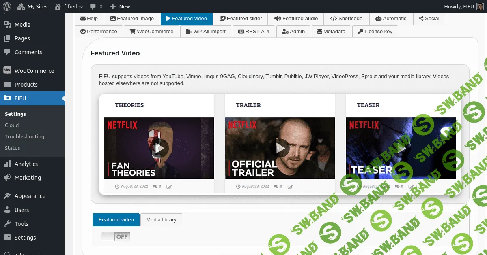Click the WordPress logo icon
This screenshot has height=255, width=487.
coord(7,6)
